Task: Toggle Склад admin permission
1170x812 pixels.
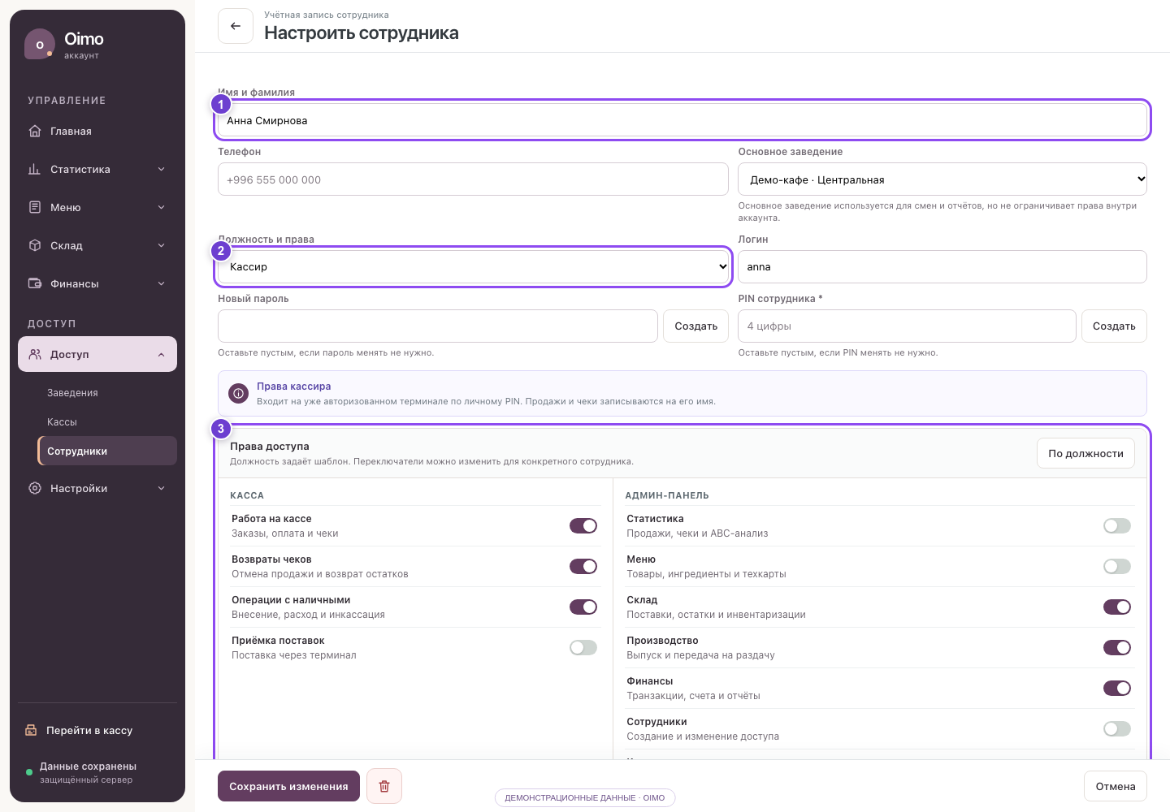Action: [x=1117, y=607]
